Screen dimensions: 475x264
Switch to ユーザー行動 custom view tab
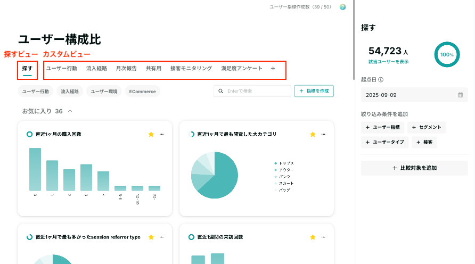click(61, 69)
